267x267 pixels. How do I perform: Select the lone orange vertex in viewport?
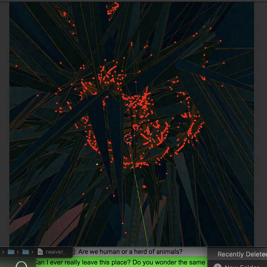[97, 164]
